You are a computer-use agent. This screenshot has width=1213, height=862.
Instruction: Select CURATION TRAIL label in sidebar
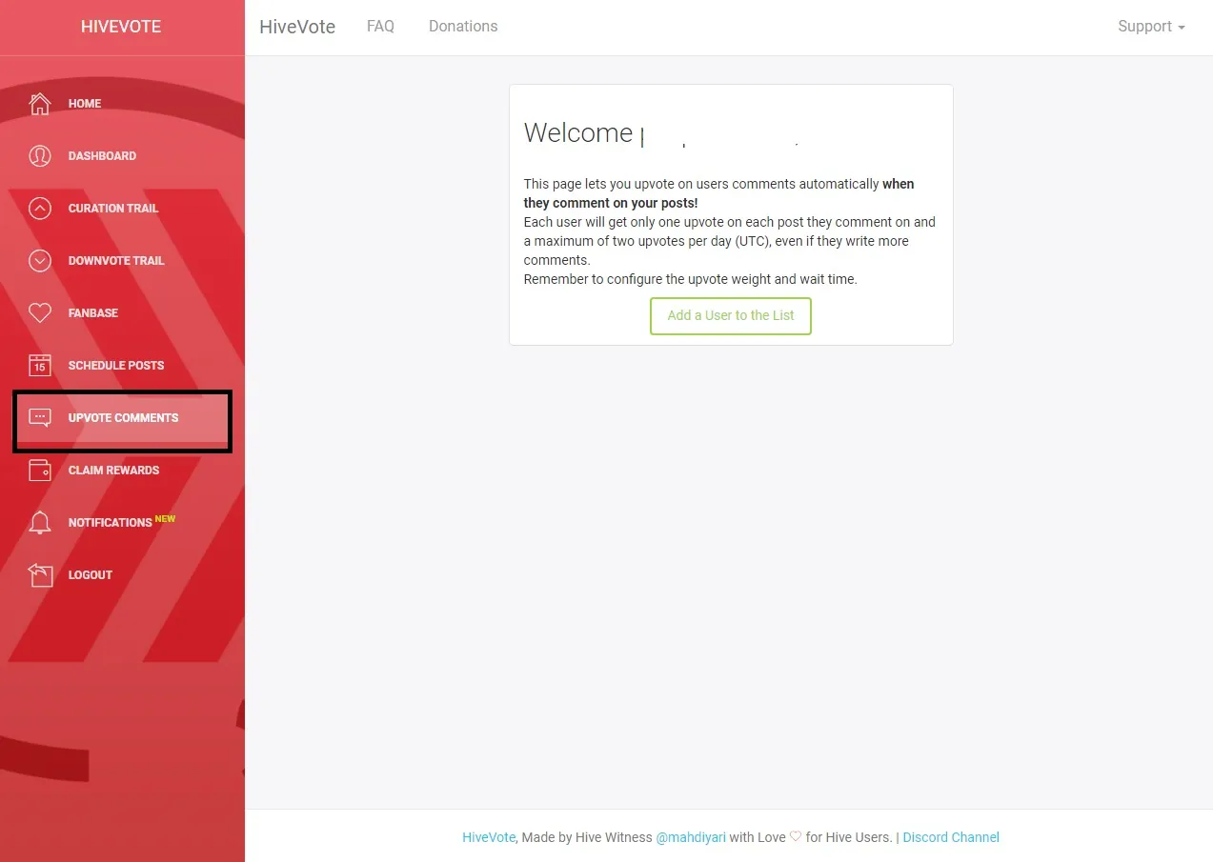(x=113, y=209)
